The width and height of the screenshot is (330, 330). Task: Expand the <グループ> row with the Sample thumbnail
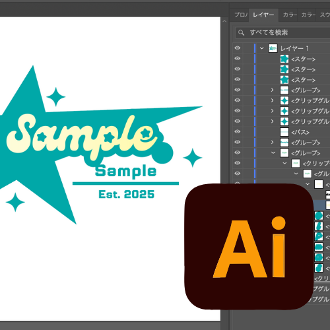click(x=272, y=142)
